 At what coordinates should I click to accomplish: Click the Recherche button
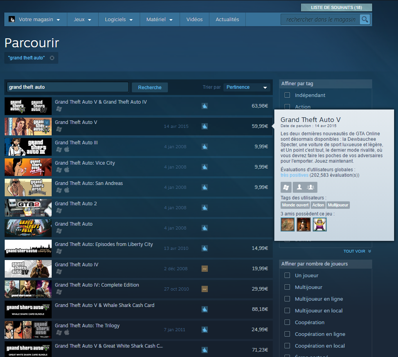[x=150, y=88]
